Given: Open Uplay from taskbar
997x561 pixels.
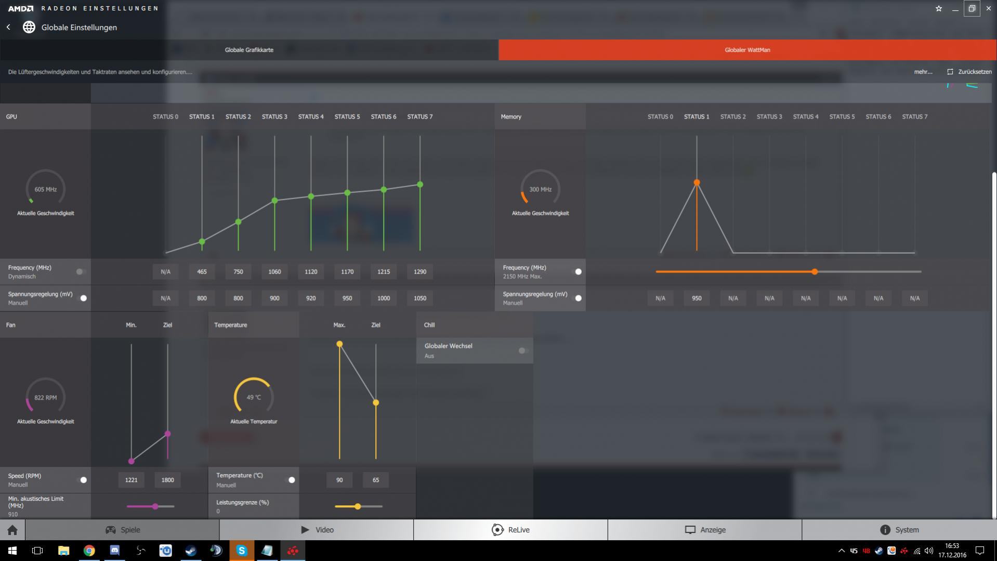Looking at the screenshot, I should coord(165,551).
